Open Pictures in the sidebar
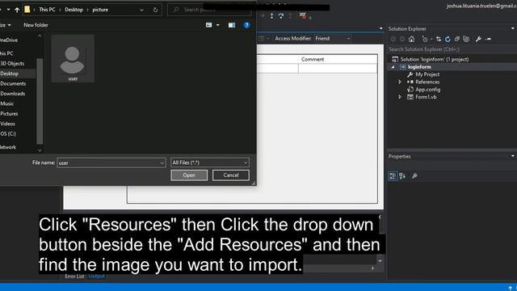Image resolution: width=517 pixels, height=291 pixels. tap(9, 113)
